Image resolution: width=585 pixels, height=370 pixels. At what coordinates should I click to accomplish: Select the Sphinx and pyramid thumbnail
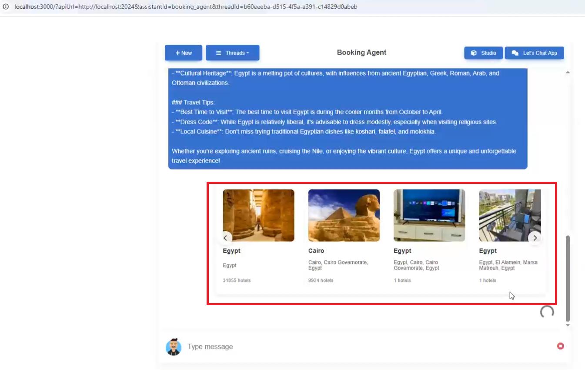click(344, 215)
